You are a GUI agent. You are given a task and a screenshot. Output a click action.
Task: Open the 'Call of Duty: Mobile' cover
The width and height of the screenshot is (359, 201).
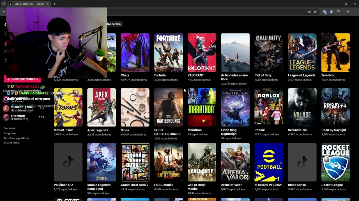pyautogui.click(x=202, y=162)
